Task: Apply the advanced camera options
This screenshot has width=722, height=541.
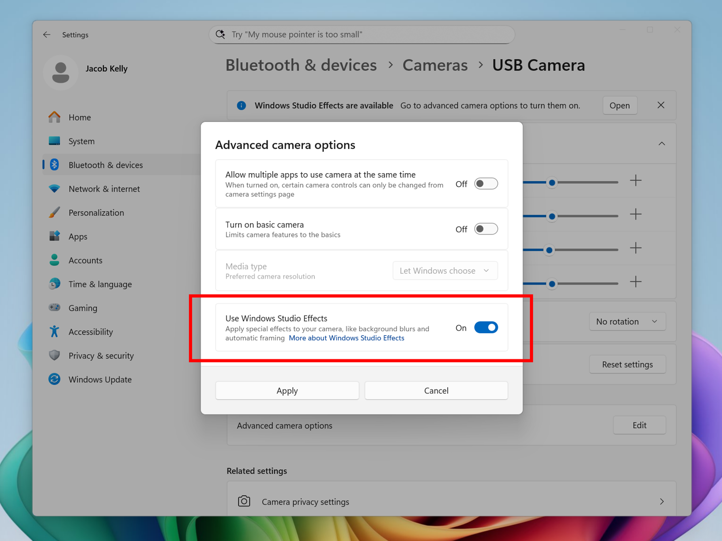Action: (x=287, y=390)
